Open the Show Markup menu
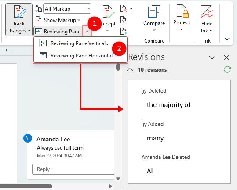 tap(58, 20)
